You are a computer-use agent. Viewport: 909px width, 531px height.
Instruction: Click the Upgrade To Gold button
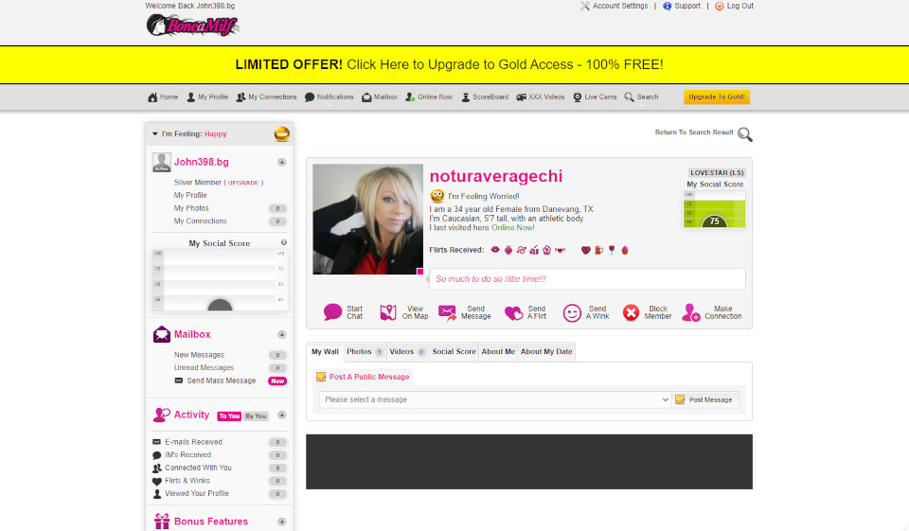[x=717, y=97]
